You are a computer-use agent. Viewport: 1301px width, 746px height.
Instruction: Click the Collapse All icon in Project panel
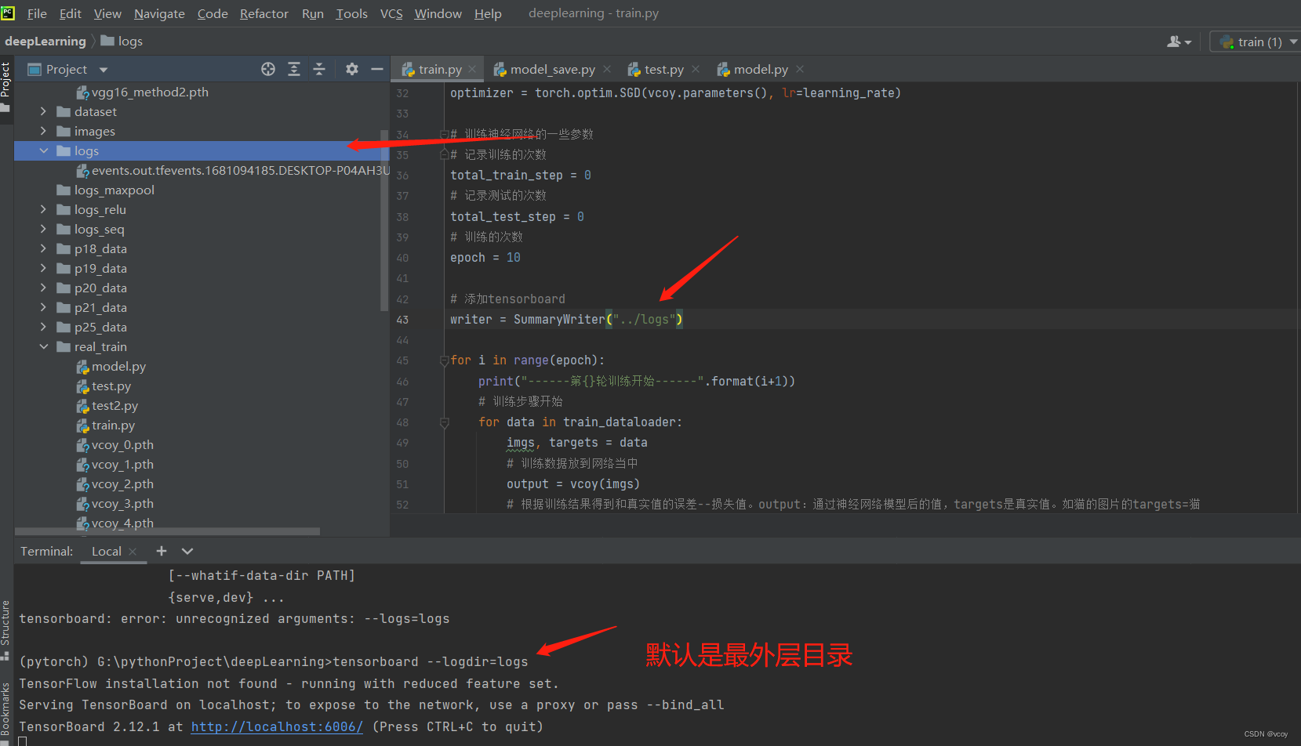[x=319, y=69]
